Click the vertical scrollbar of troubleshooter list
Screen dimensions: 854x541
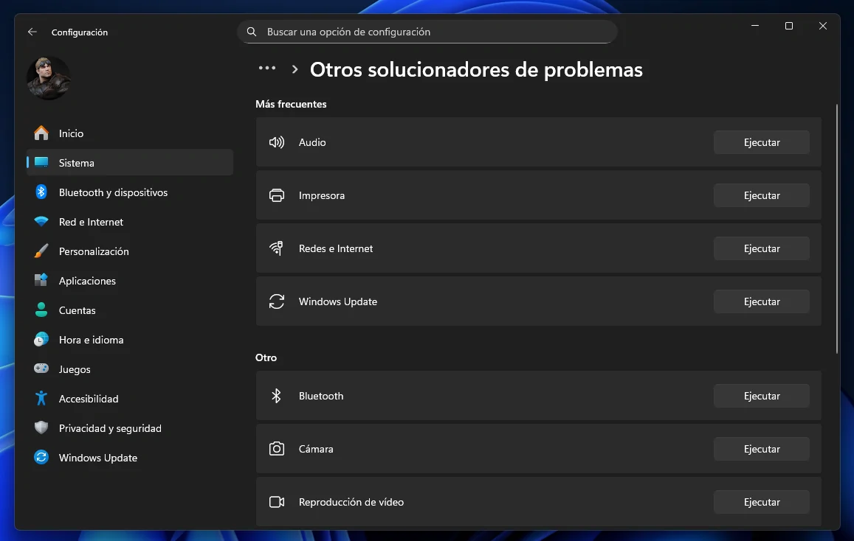pyautogui.click(x=837, y=228)
